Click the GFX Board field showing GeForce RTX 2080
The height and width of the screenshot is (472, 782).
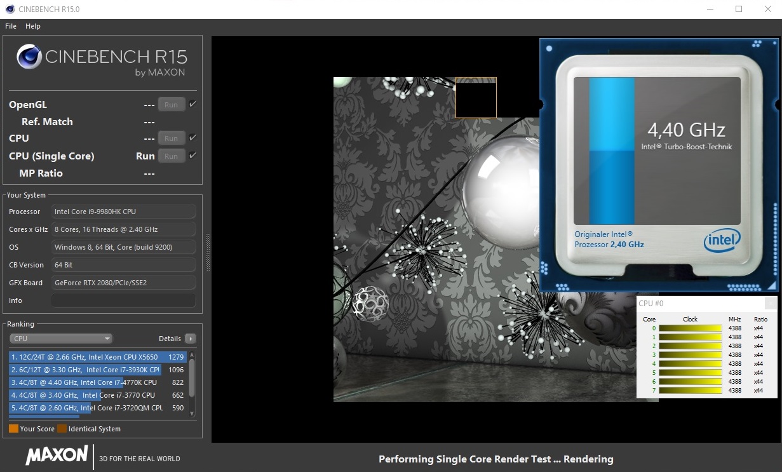123,283
